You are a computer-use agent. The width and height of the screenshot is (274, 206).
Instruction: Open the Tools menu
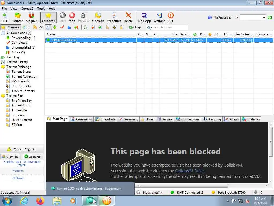(x=41, y=8)
